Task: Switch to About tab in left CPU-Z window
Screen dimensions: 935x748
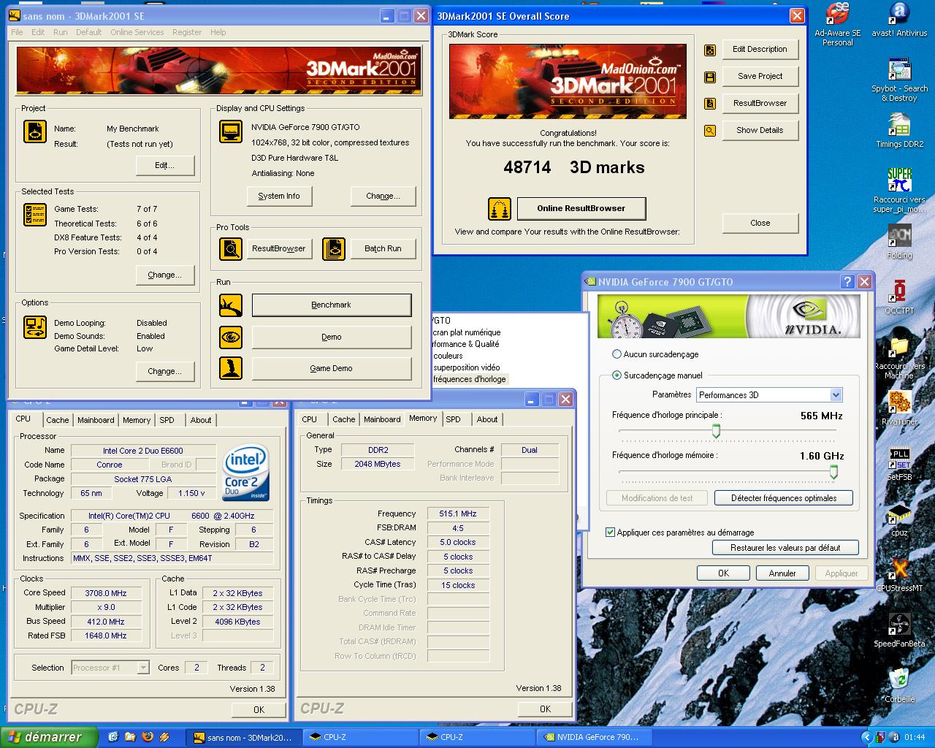Action: (201, 420)
